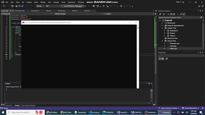205x115 pixels.
Task: Switch to input.txt editor tab
Action: [87, 11]
